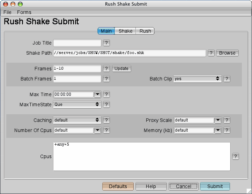This screenshot has width=252, height=194.
Task: Switch to the Main tab
Action: tap(106, 31)
